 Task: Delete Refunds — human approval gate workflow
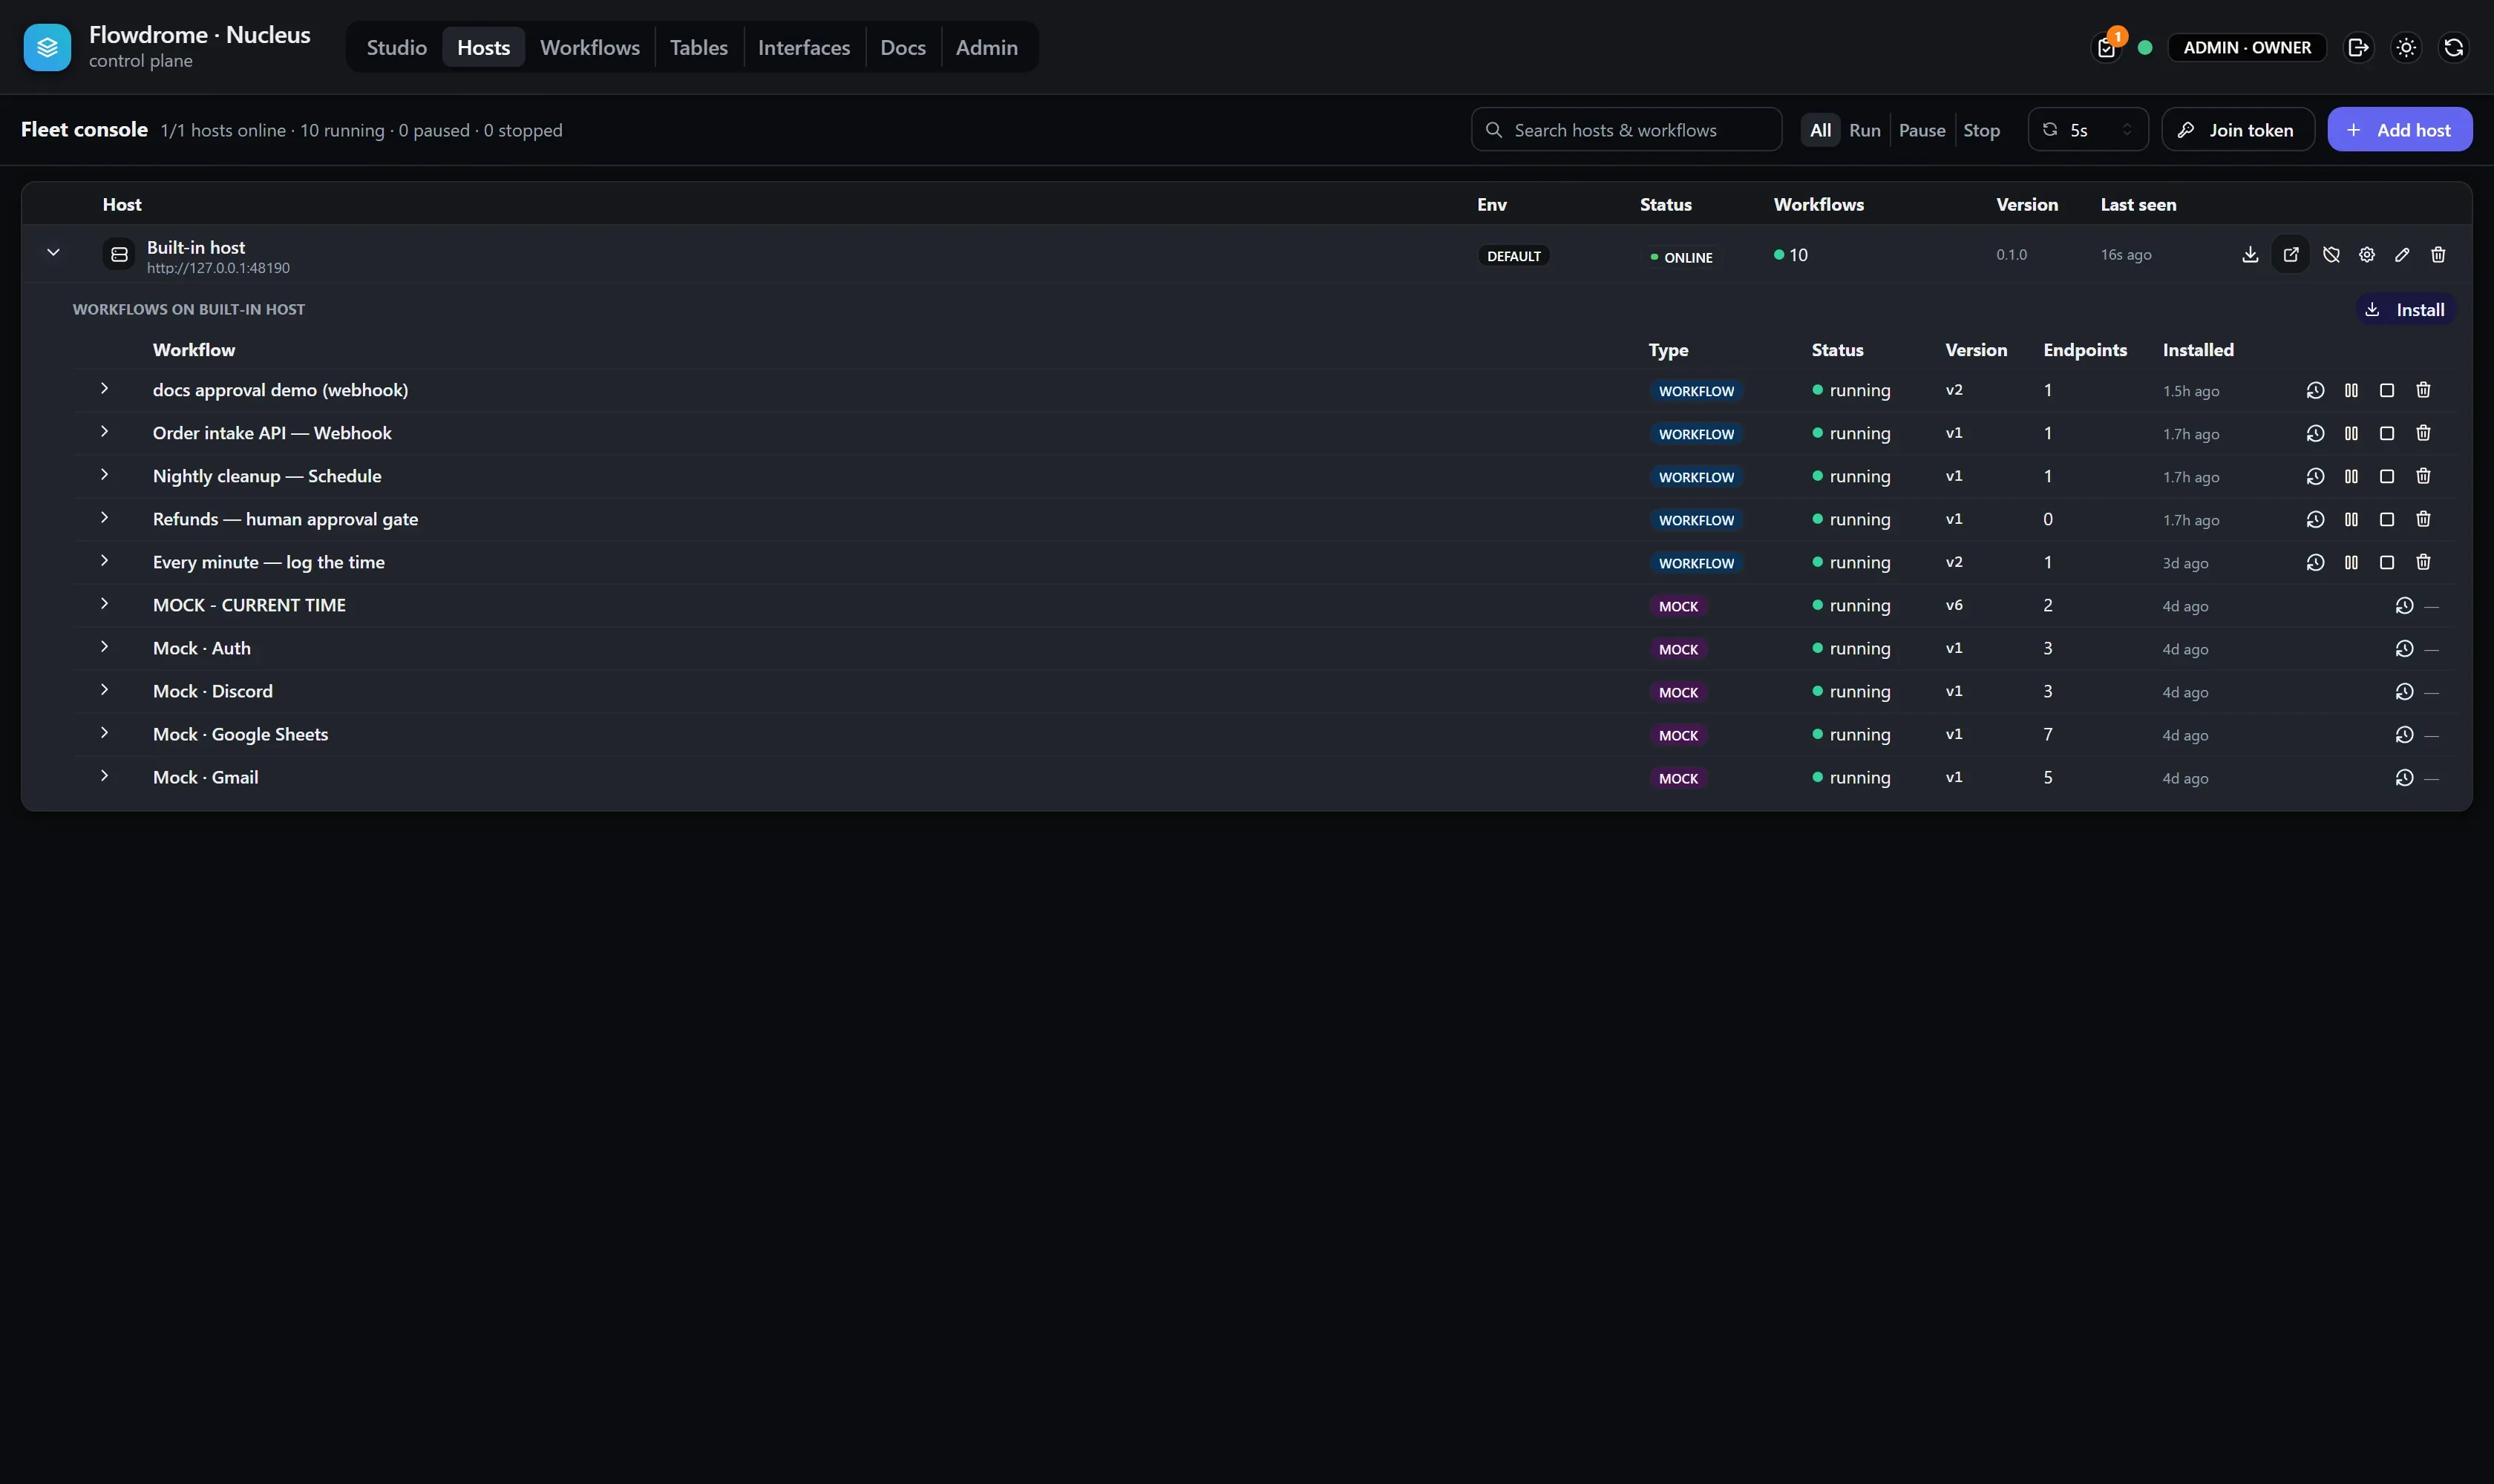[x=2423, y=520]
